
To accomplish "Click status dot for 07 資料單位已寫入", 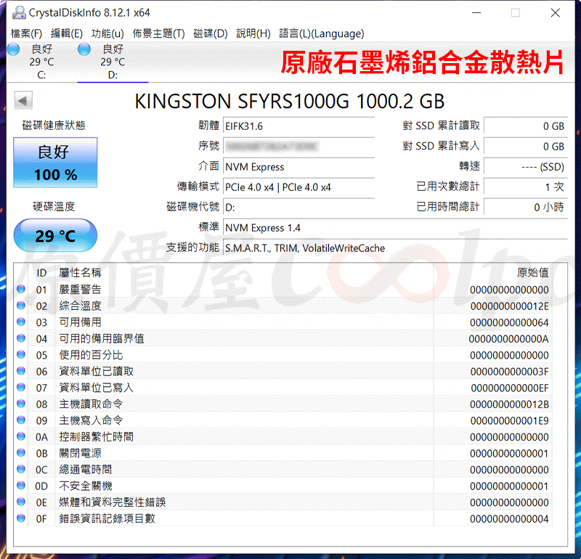I will (21, 387).
